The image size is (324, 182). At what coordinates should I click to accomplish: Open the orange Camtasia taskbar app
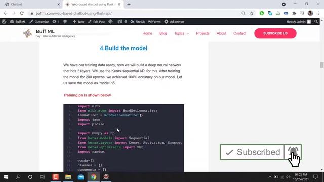(55, 177)
